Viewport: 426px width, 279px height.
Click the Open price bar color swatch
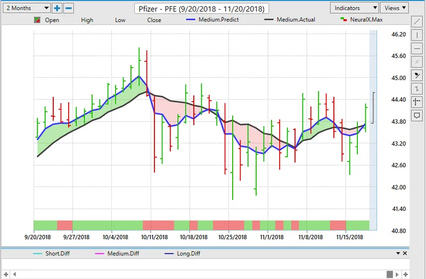click(x=37, y=20)
